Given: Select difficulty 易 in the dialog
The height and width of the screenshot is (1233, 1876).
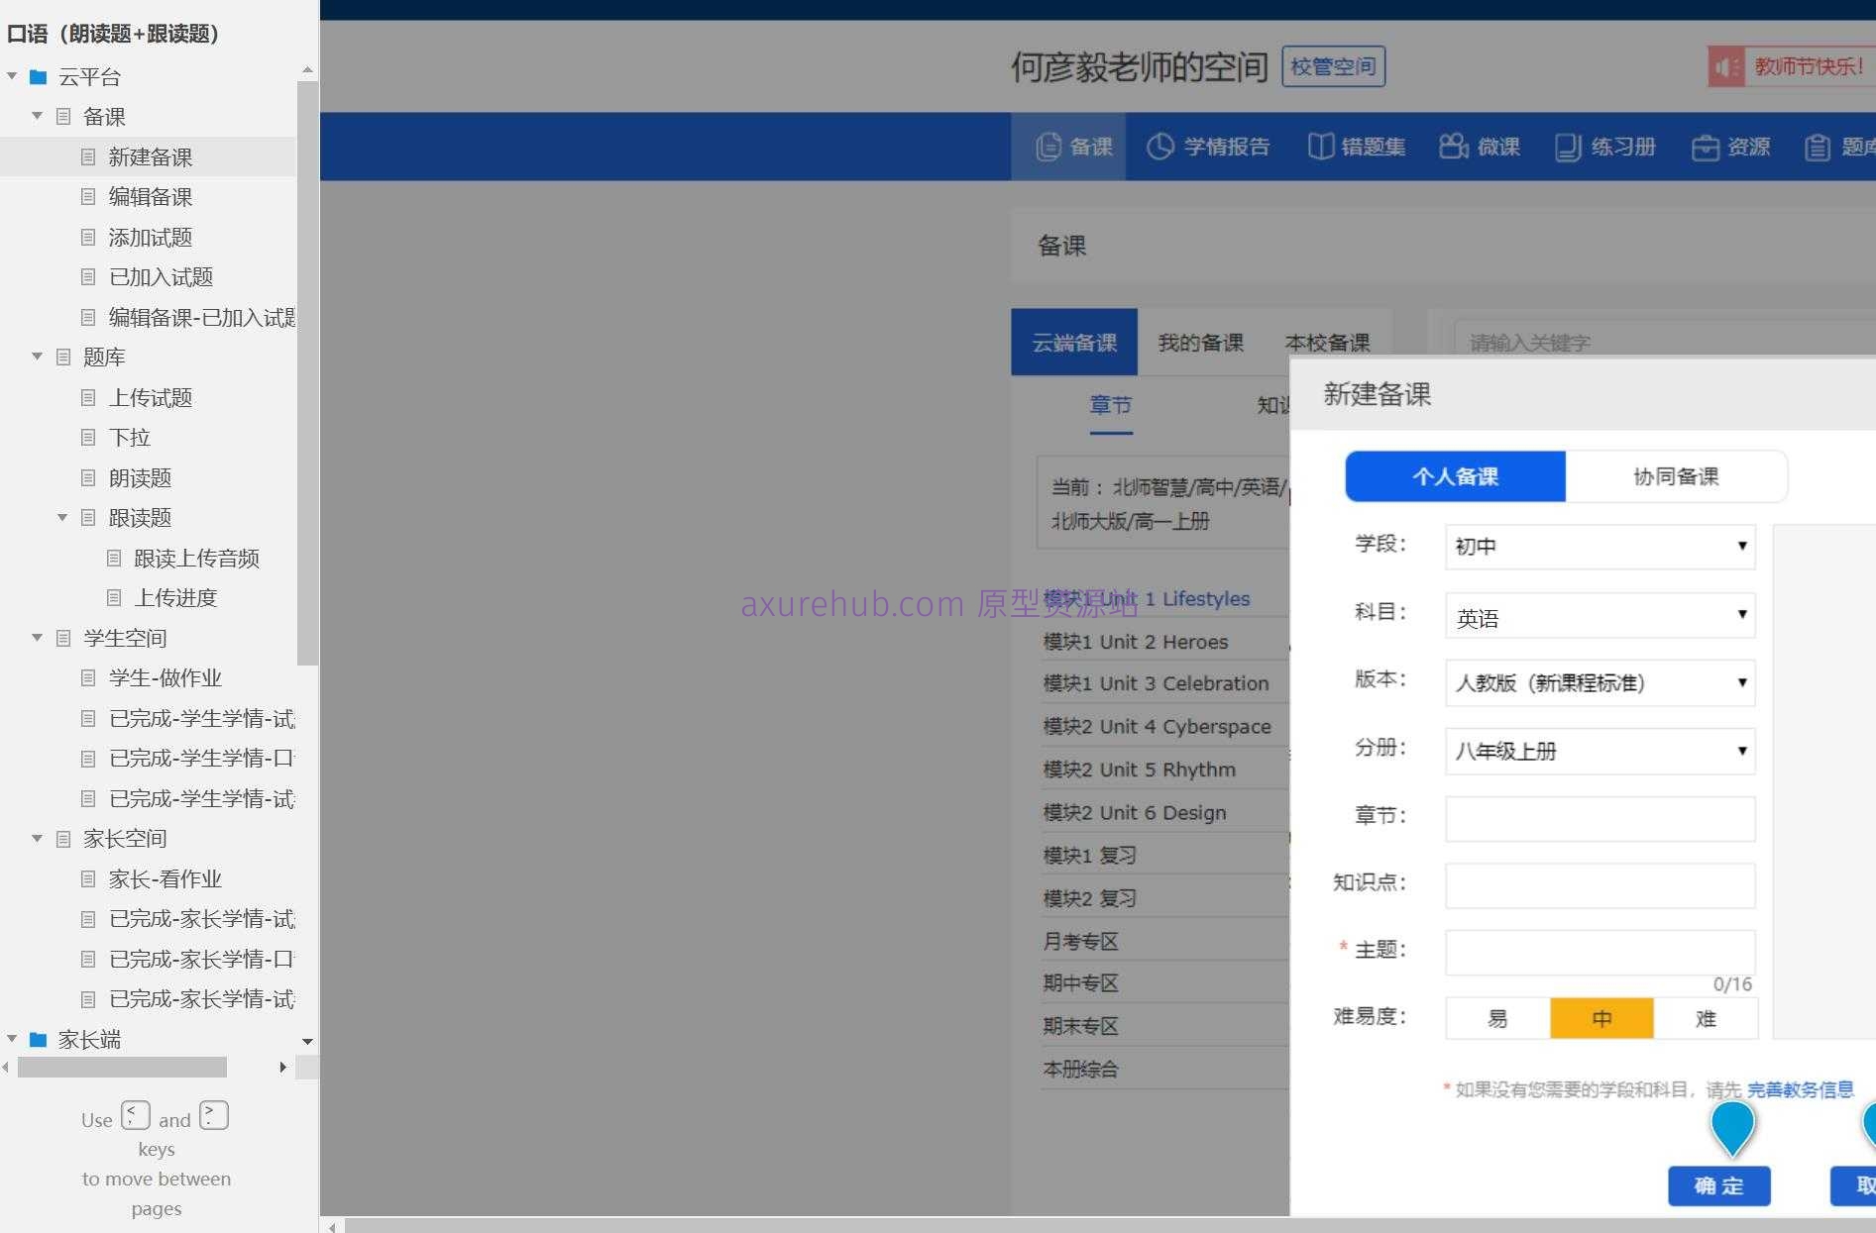Looking at the screenshot, I should 1496,1018.
